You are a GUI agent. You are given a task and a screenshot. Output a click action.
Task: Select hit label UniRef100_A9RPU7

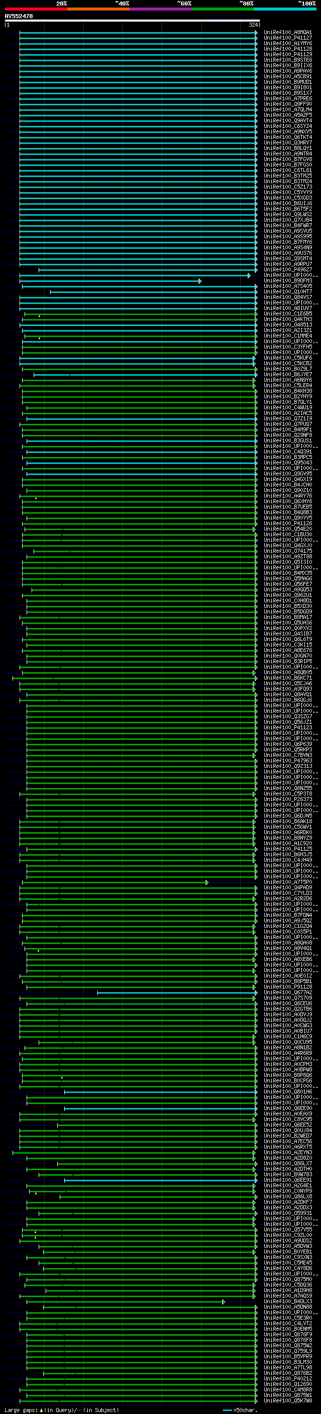coord(287,264)
